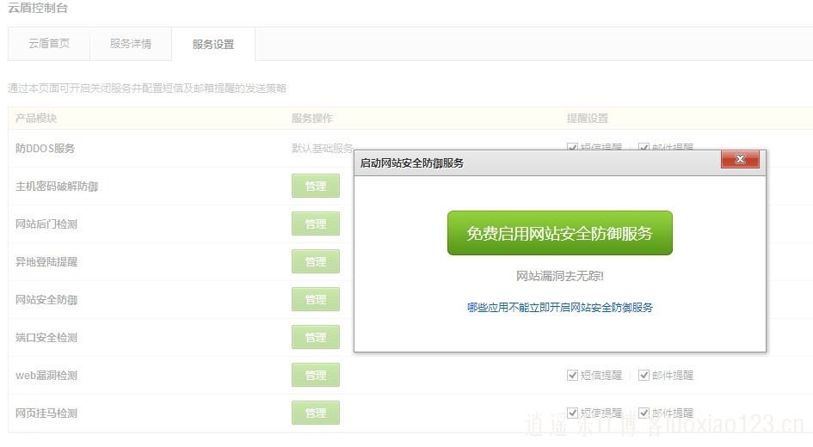The width and height of the screenshot is (813, 447).
Task: Click 管理 button for 端口安全检测
Action: pos(315,337)
